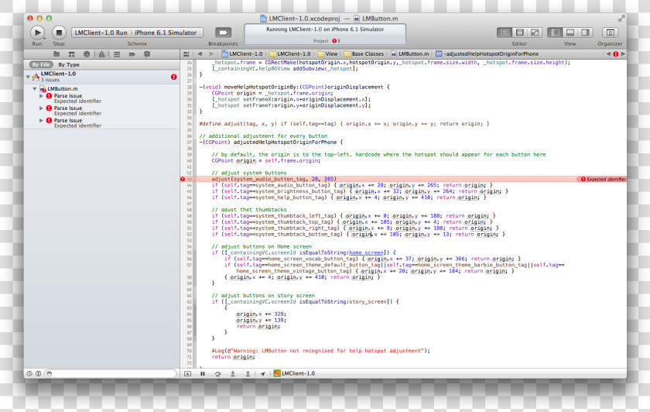Pause program execution in debug bar
Image resolution: width=650 pixels, height=412 pixels.
point(202,373)
